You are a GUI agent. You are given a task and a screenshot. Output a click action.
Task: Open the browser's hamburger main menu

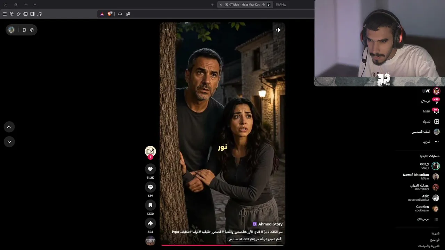pyautogui.click(x=5, y=14)
